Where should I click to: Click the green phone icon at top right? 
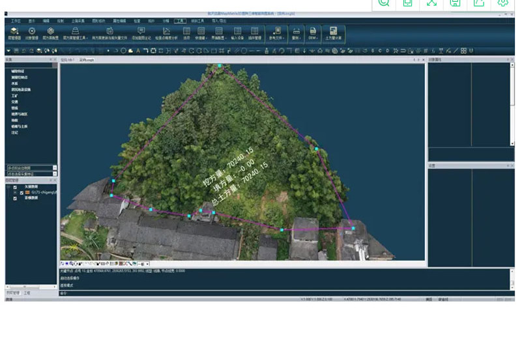pos(407,3)
